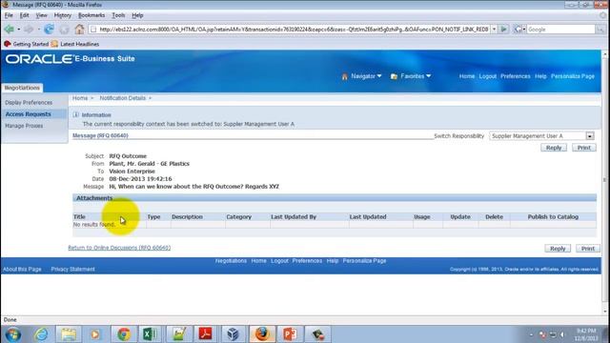This screenshot has height=343, width=610.
Task: Open the Privacy Statement link
Action: pyautogui.click(x=72, y=269)
